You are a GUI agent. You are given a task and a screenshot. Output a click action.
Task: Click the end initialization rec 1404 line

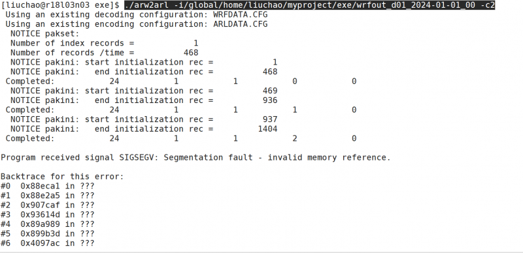[144, 129]
